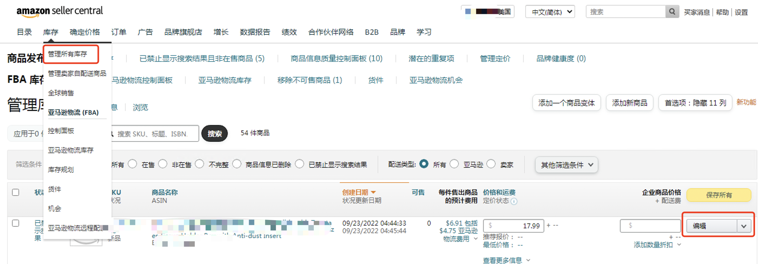Select the 亚马逊 fulfillment type radio button

[454, 164]
